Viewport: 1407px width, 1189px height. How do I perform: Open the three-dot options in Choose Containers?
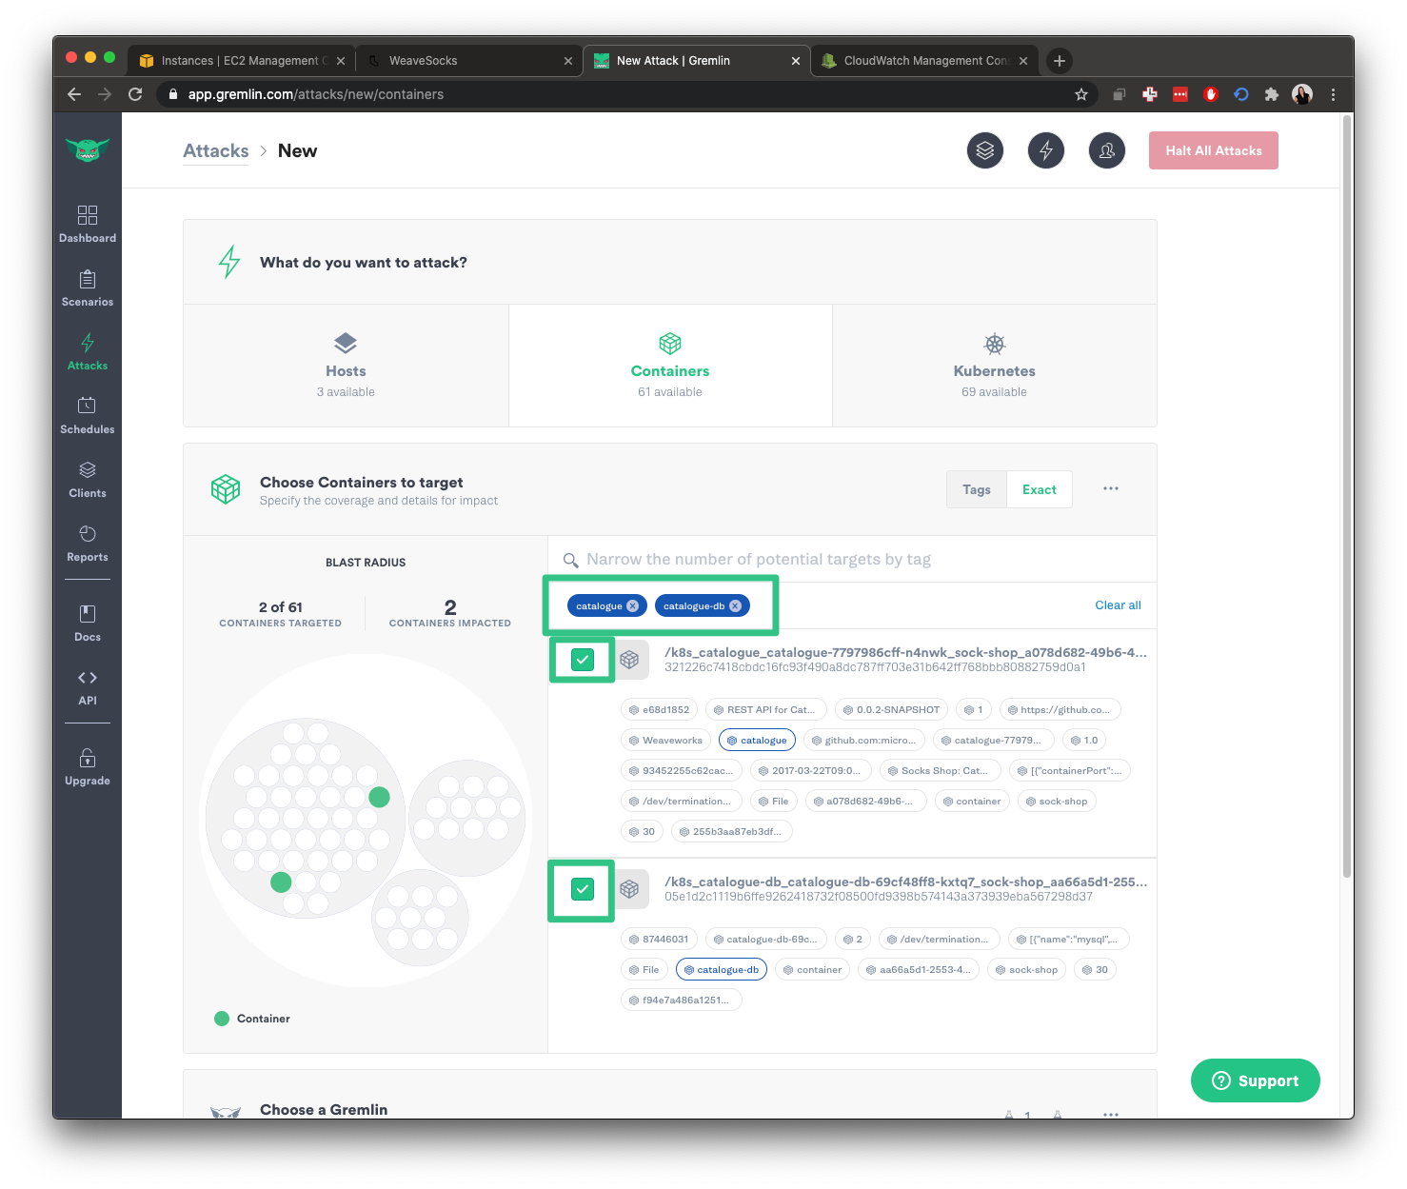pyautogui.click(x=1111, y=488)
